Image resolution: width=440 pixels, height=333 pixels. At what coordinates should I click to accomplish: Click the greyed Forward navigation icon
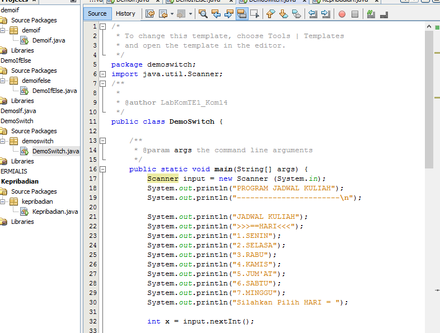coord(181,13)
